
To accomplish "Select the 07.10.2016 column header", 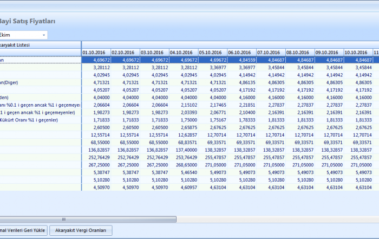I will 270,53.
